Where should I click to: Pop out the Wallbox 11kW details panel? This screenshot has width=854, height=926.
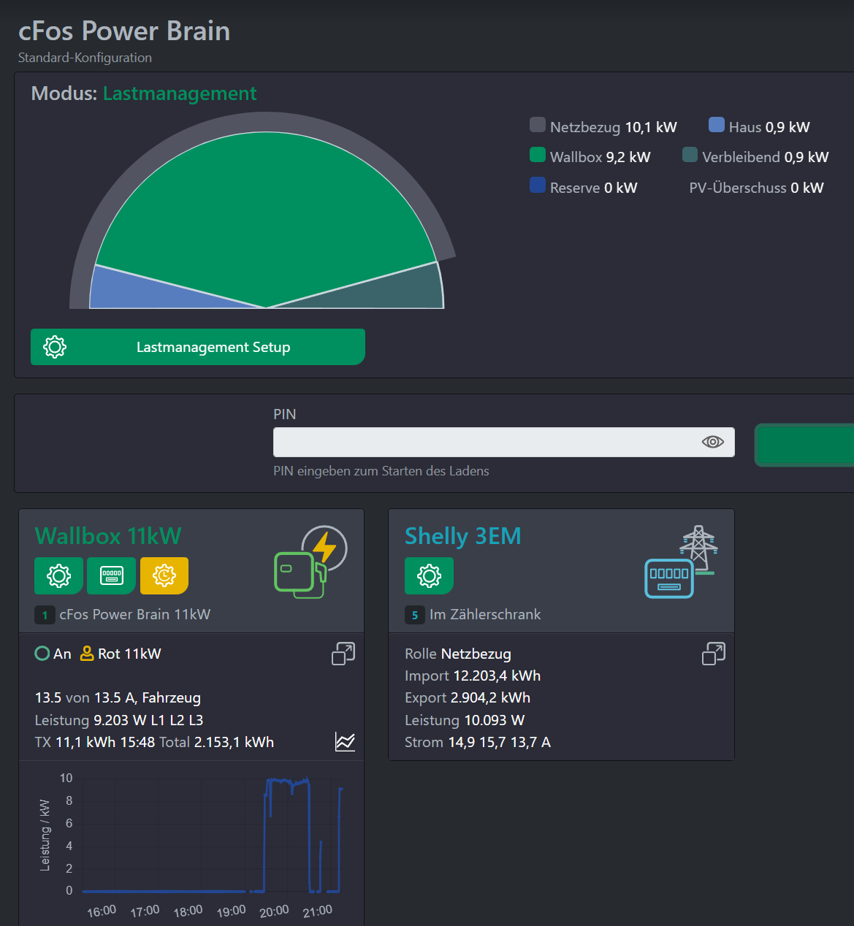click(x=343, y=654)
